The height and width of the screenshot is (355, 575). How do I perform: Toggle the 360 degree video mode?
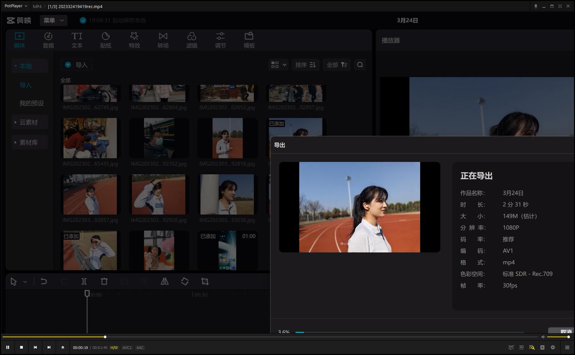511,347
